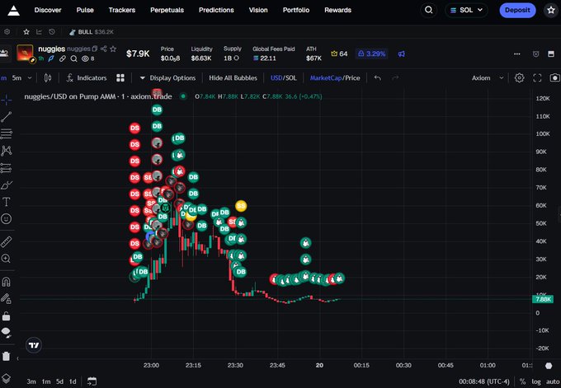Open the search magnifier in header
Screen dimensions: 561x388
click(x=429, y=10)
